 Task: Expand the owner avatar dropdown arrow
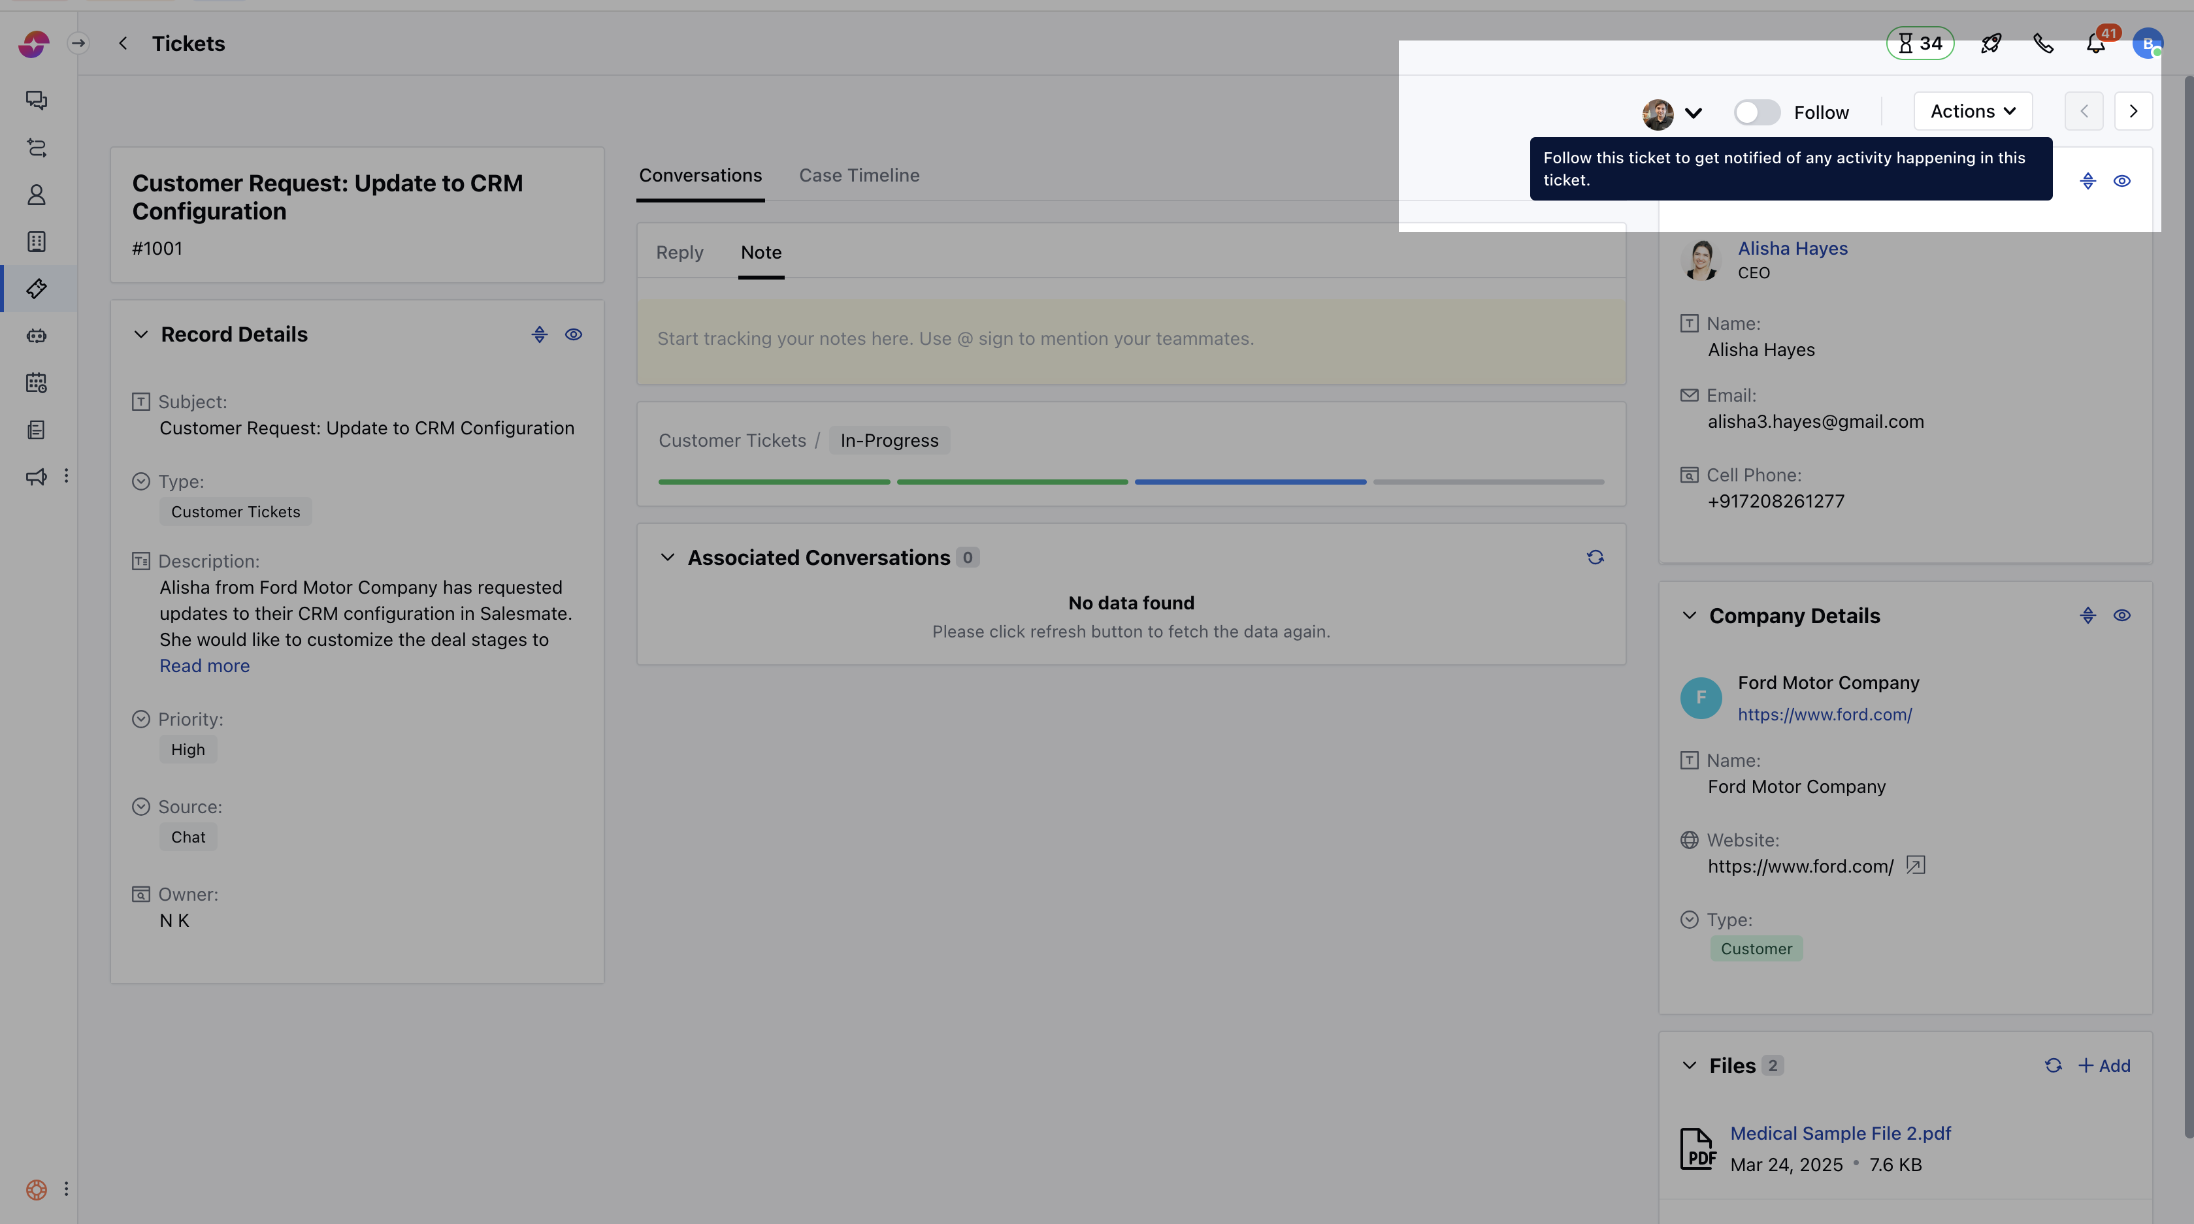click(1694, 112)
